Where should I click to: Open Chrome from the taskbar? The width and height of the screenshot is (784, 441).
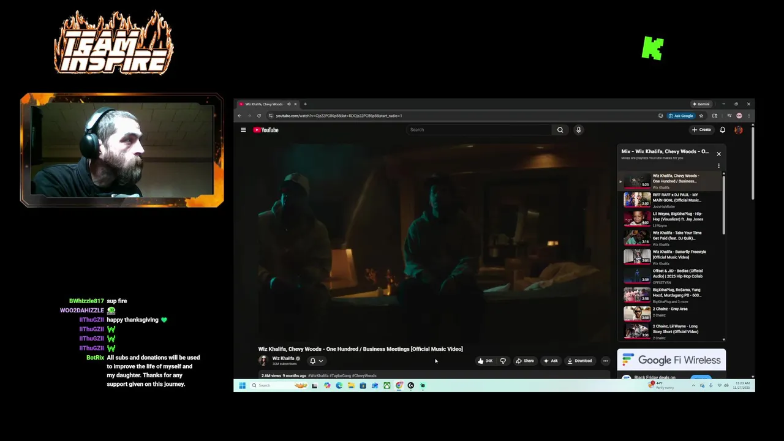[399, 385]
